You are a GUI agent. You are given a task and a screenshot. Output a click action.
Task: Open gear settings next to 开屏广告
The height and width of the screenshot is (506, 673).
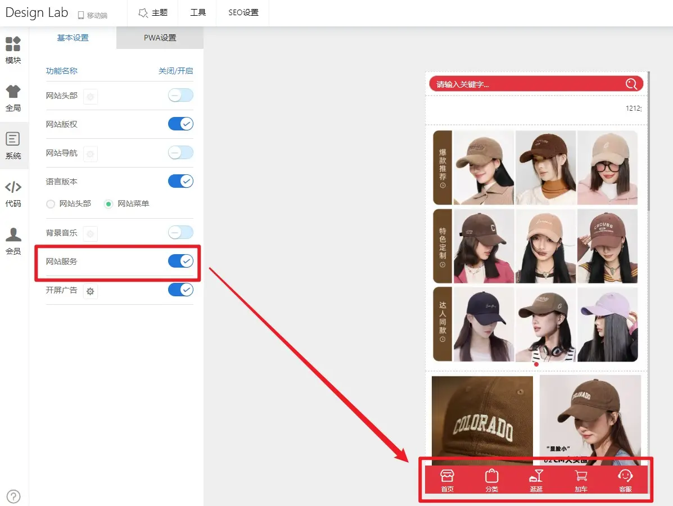pyautogui.click(x=90, y=291)
